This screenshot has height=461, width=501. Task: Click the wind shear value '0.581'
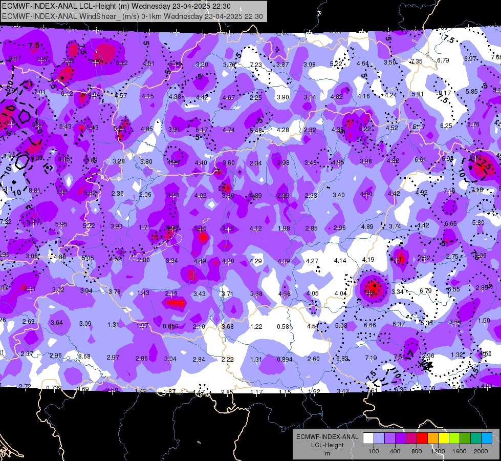tap(285, 327)
